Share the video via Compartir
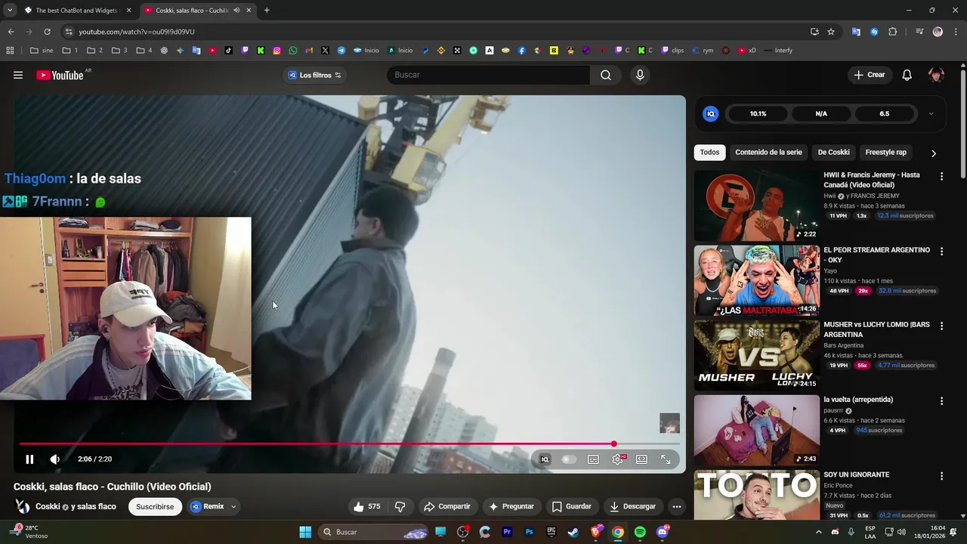This screenshot has height=544, width=967. pyautogui.click(x=447, y=506)
